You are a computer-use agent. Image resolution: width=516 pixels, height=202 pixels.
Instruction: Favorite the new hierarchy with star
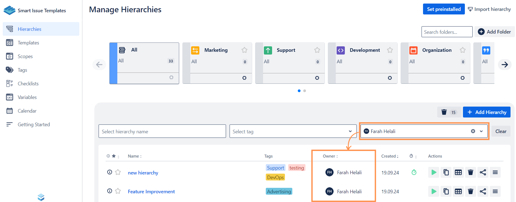point(118,172)
